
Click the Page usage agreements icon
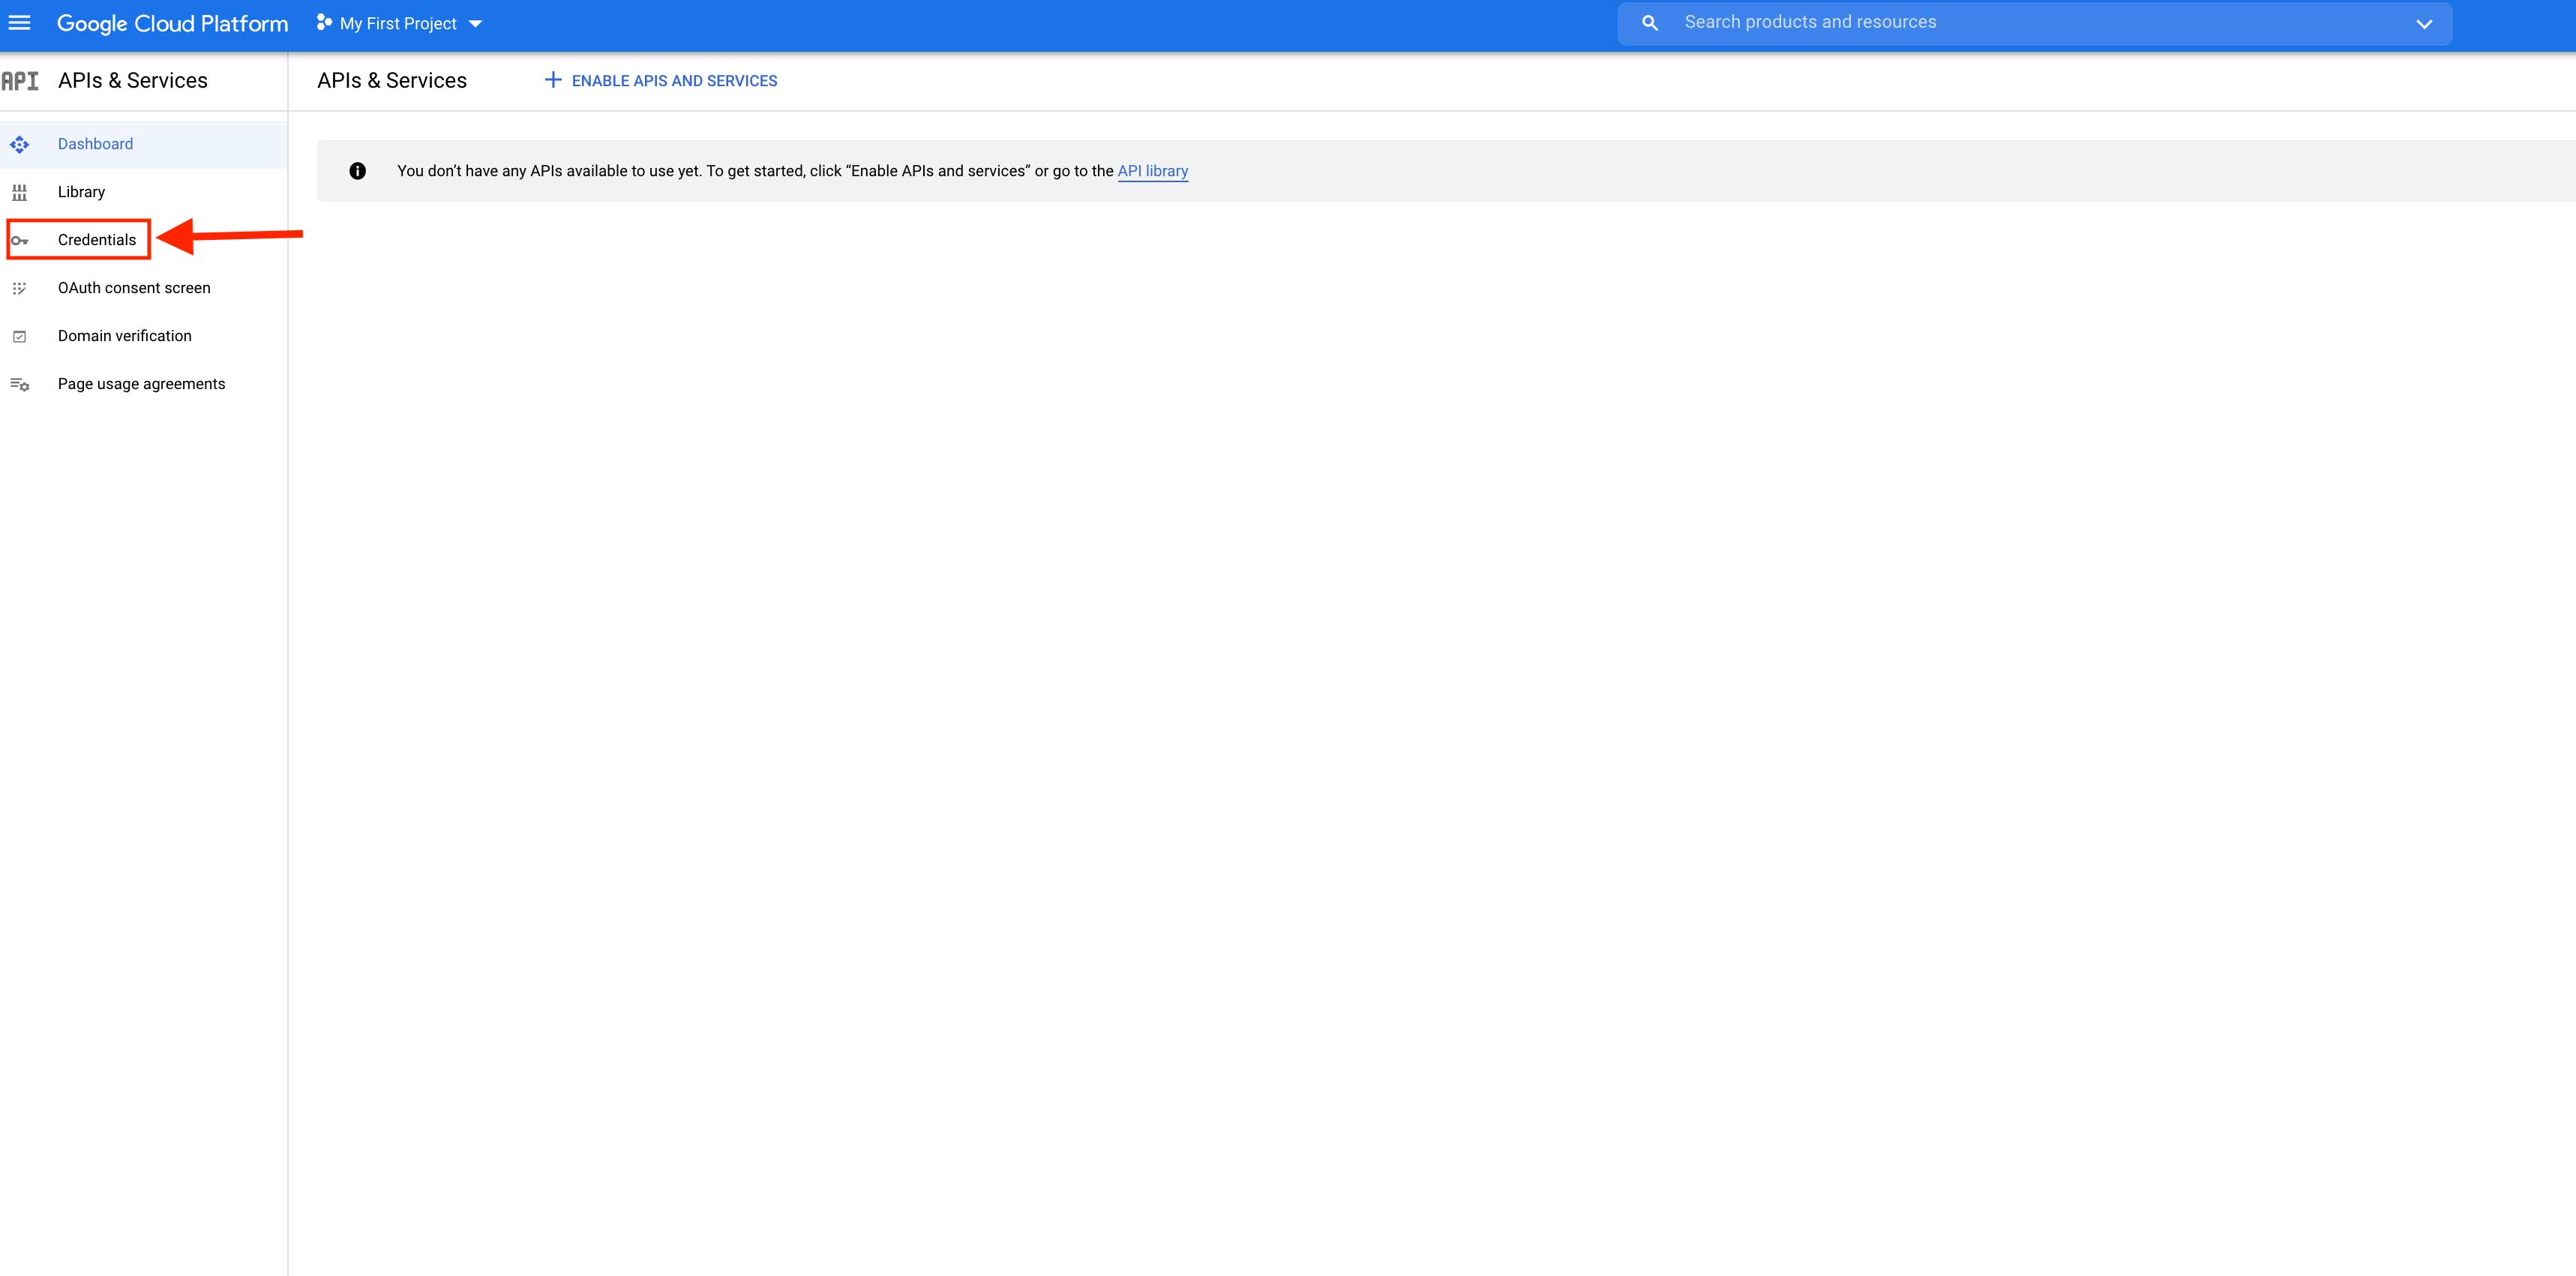point(20,385)
